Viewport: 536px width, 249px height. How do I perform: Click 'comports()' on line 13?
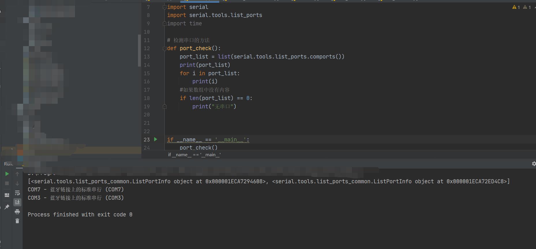(325, 57)
